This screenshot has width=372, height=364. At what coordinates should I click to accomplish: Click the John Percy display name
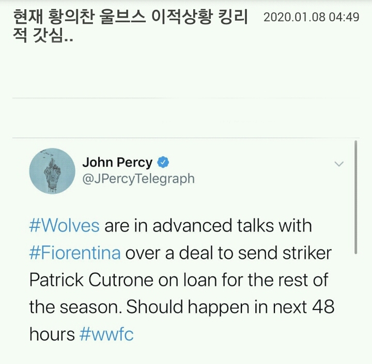[x=117, y=162]
